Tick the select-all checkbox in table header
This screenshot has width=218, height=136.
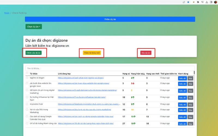[27, 73]
